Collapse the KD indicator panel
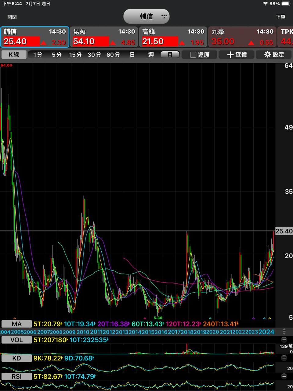The height and width of the screenshot is (391, 293). coord(284,358)
